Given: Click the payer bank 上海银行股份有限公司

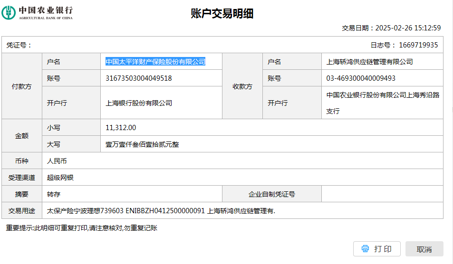Looking at the screenshot, I should tap(139, 103).
